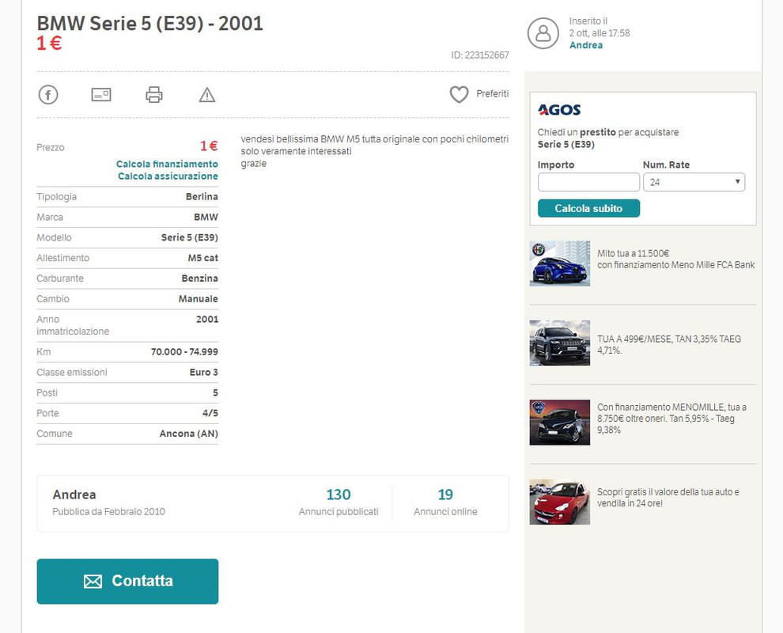This screenshot has height=633, width=783.
Task: Click the Cambio value Manuale
Action: click(199, 299)
